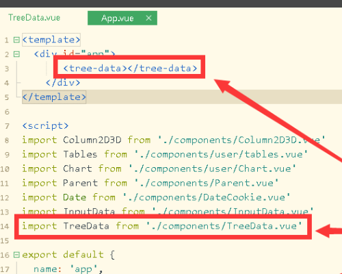This screenshot has width=342, height=274.
Task: Collapse the div block on line 2
Action: [16, 54]
